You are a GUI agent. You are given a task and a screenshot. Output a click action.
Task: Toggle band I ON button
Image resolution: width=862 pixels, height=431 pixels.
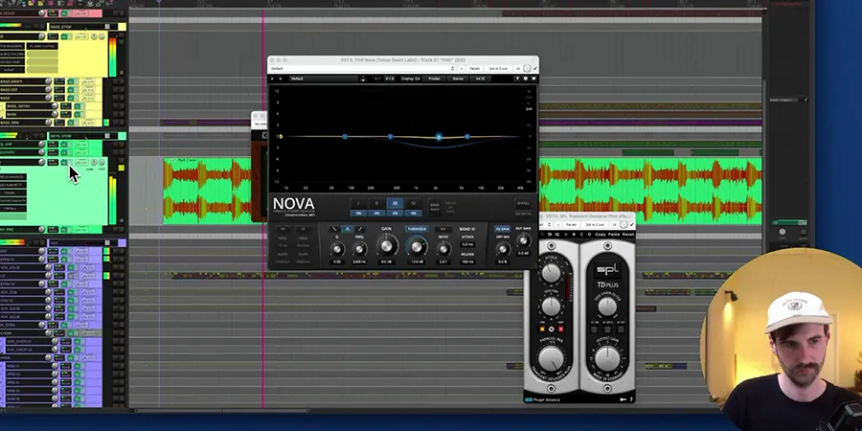coord(358,214)
